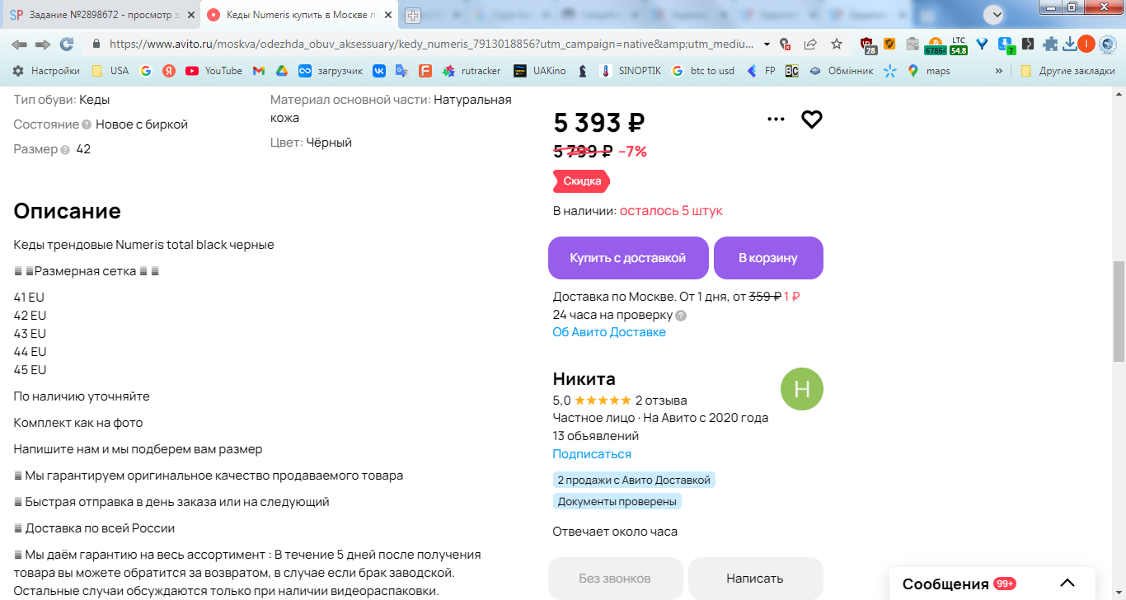This screenshot has width=1126, height=600.
Task: Open the three-dots more options menu
Action: 776,120
